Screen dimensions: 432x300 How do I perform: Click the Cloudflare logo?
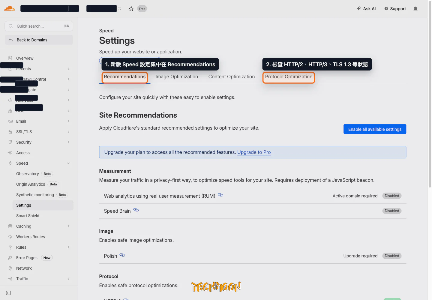(10, 8)
